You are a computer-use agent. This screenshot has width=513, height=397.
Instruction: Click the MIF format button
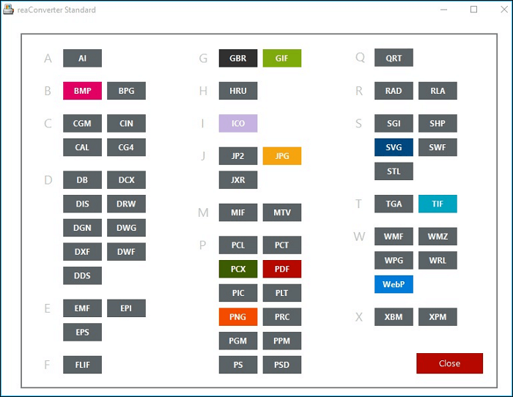pyautogui.click(x=238, y=212)
